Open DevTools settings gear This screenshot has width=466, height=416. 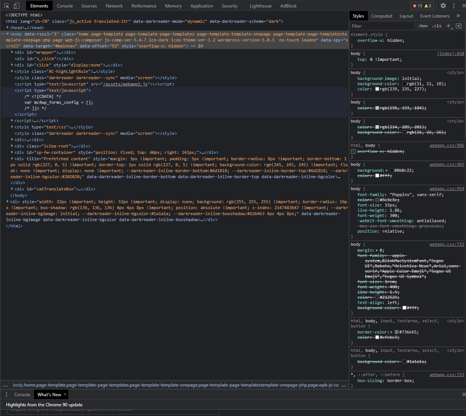point(443,6)
